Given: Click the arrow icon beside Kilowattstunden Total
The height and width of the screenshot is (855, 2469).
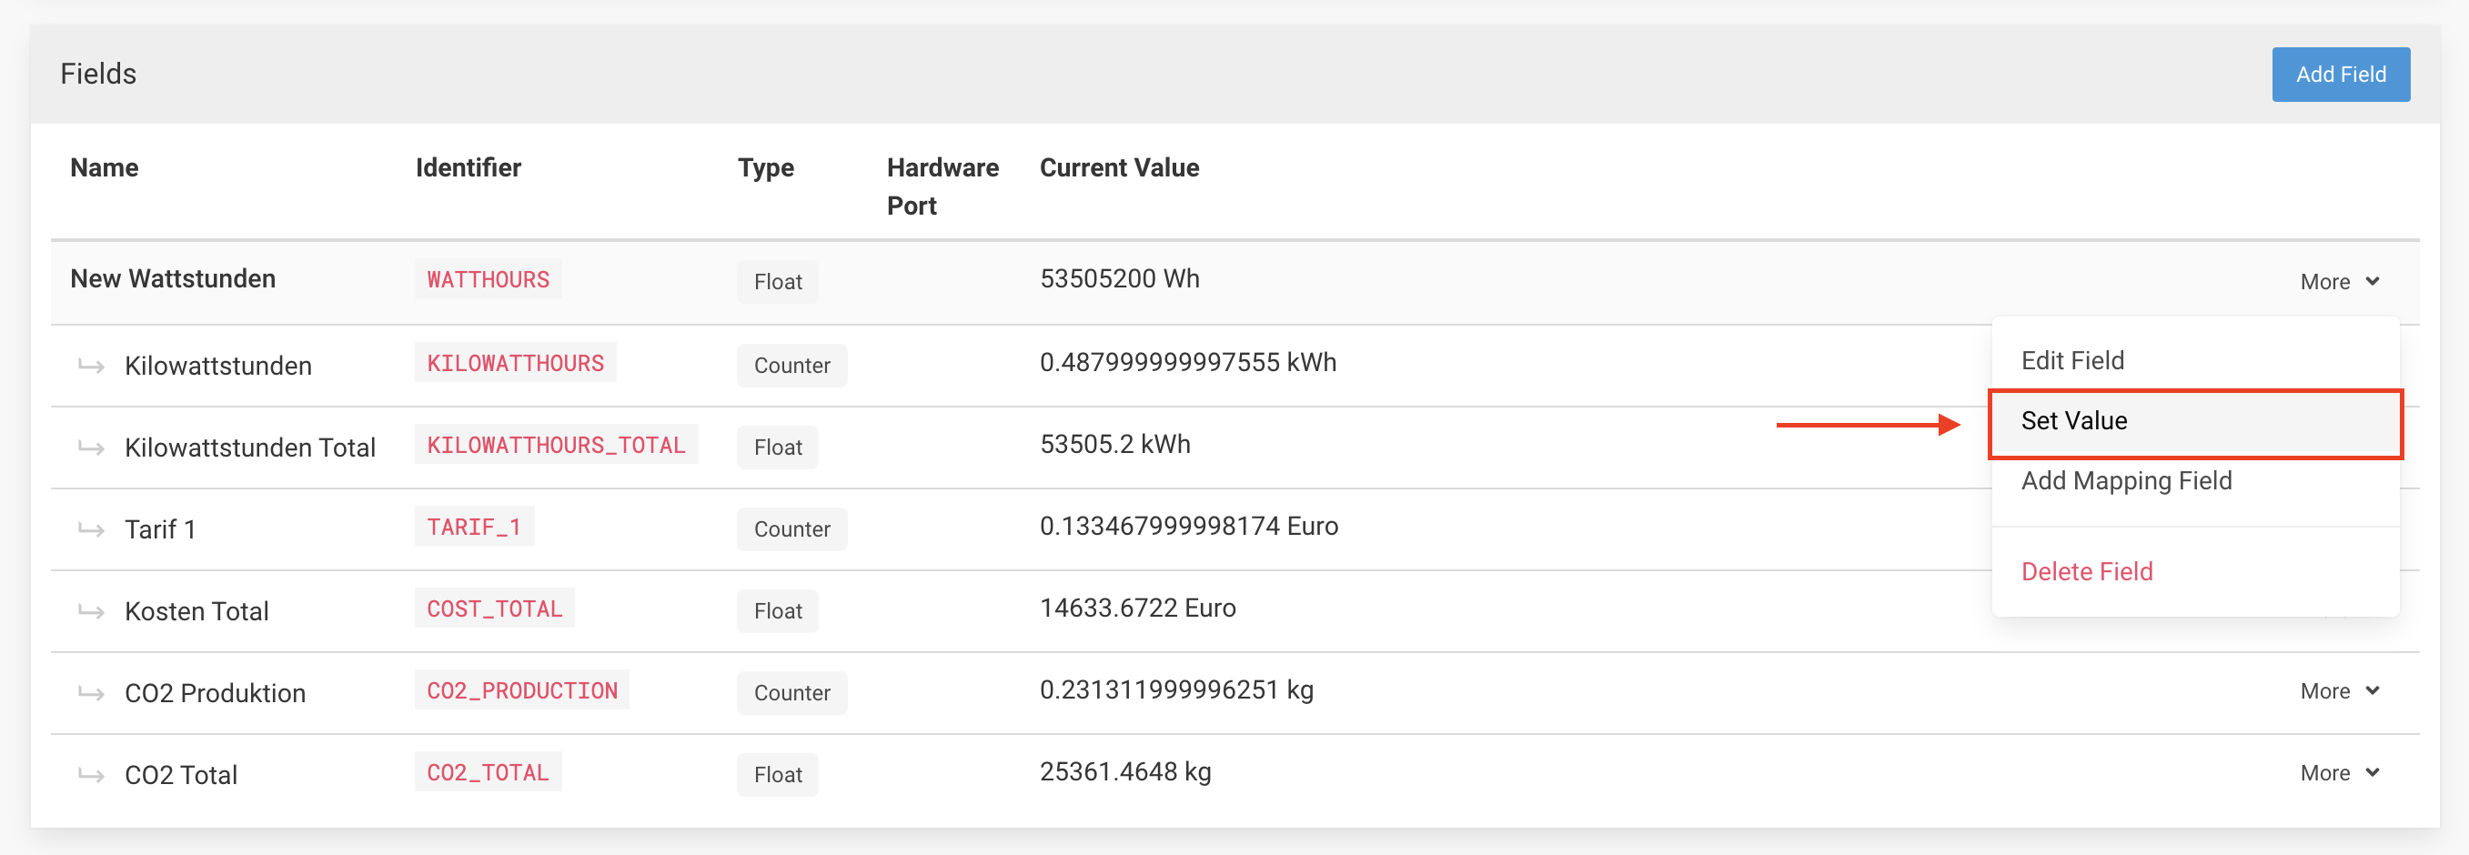Looking at the screenshot, I should (91, 448).
